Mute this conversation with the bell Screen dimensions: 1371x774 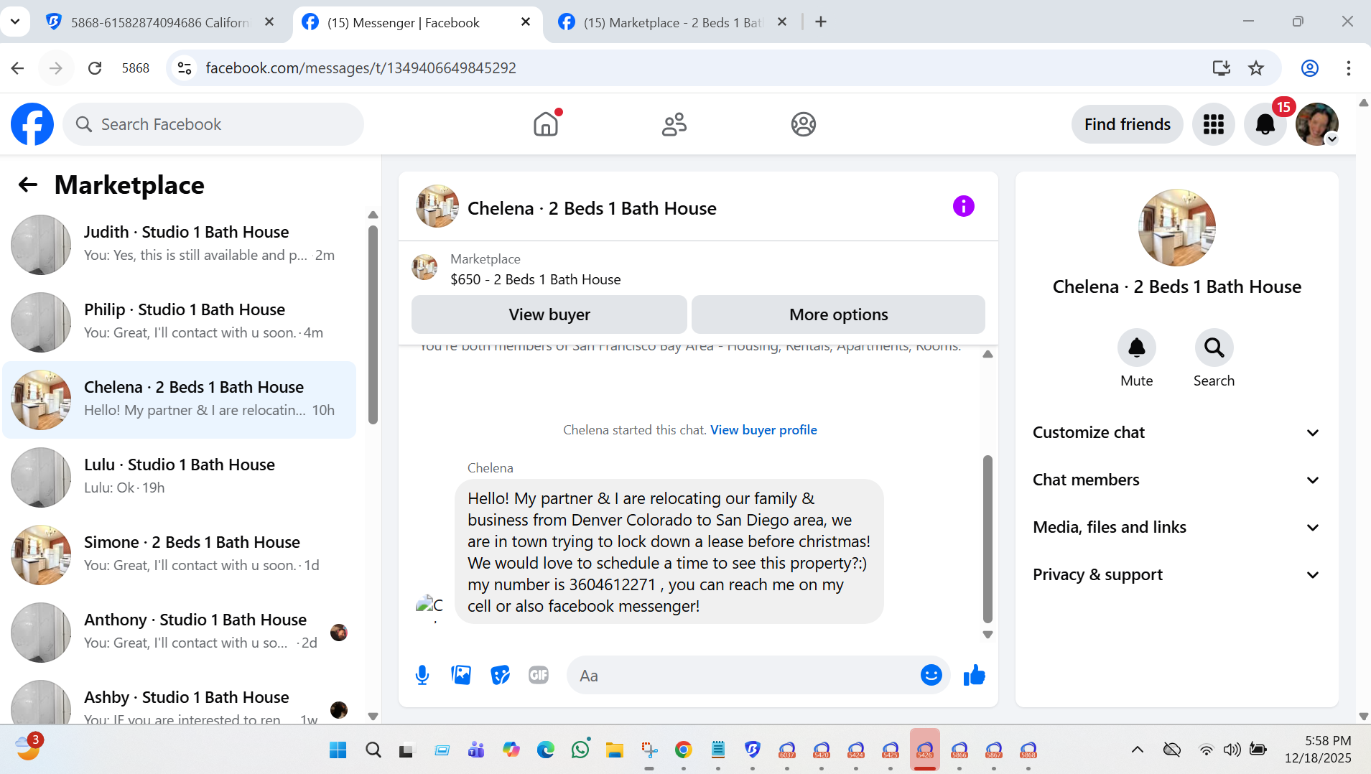click(1137, 348)
